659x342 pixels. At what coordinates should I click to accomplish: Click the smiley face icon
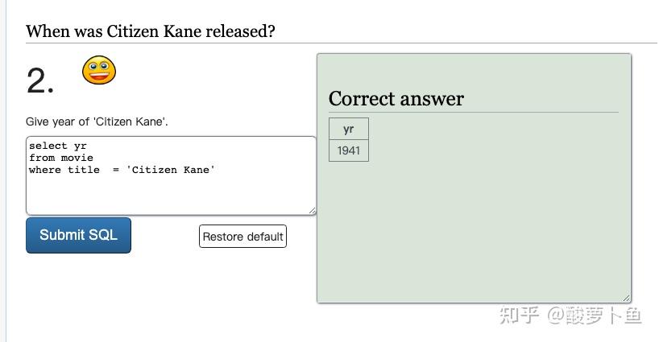99,71
